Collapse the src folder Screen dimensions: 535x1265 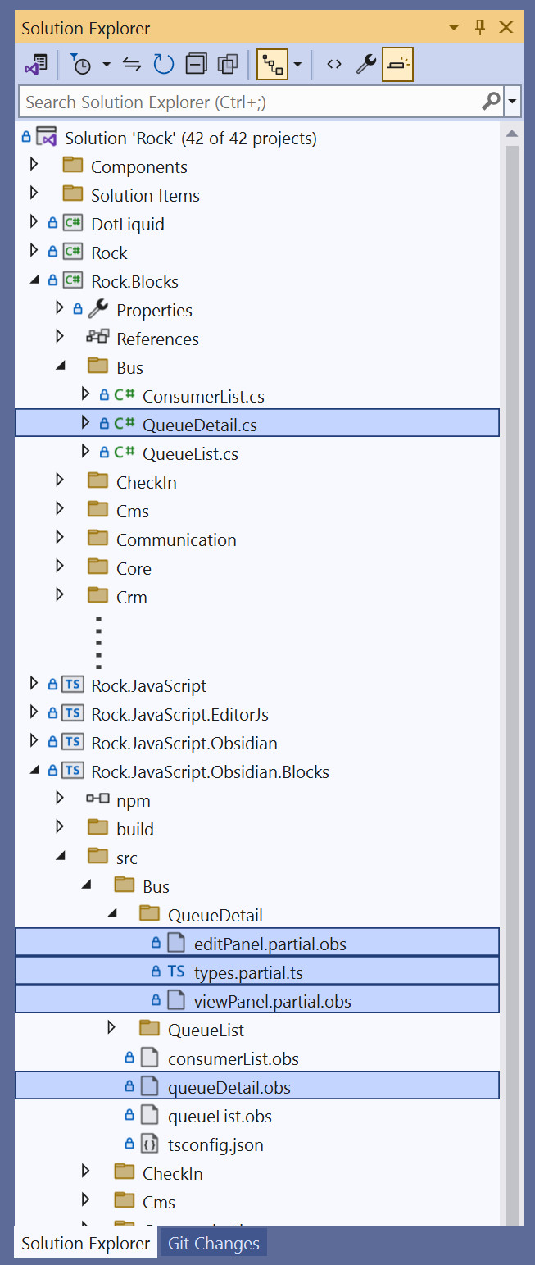[x=60, y=857]
